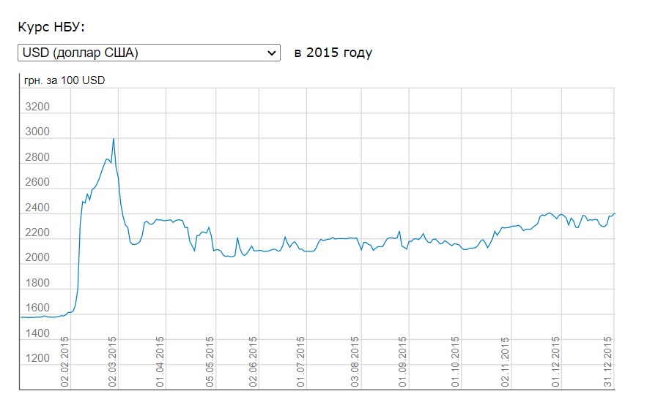Click the 3000 peak on the chart line
The width and height of the screenshot is (647, 413).
pyautogui.click(x=113, y=139)
